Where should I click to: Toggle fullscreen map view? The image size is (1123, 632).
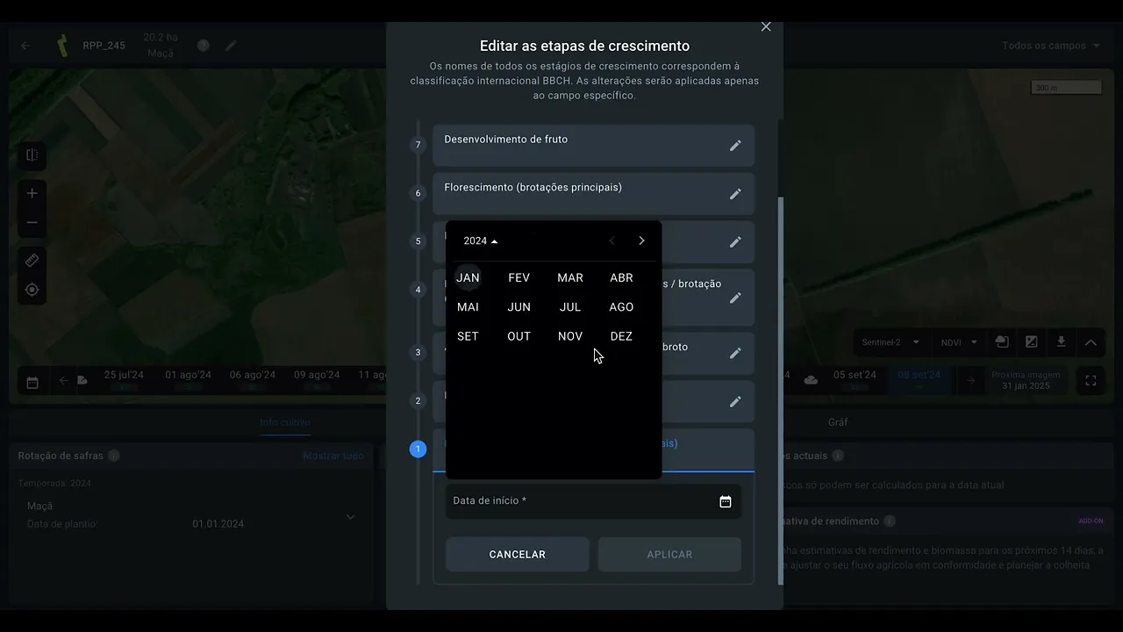(x=1091, y=381)
